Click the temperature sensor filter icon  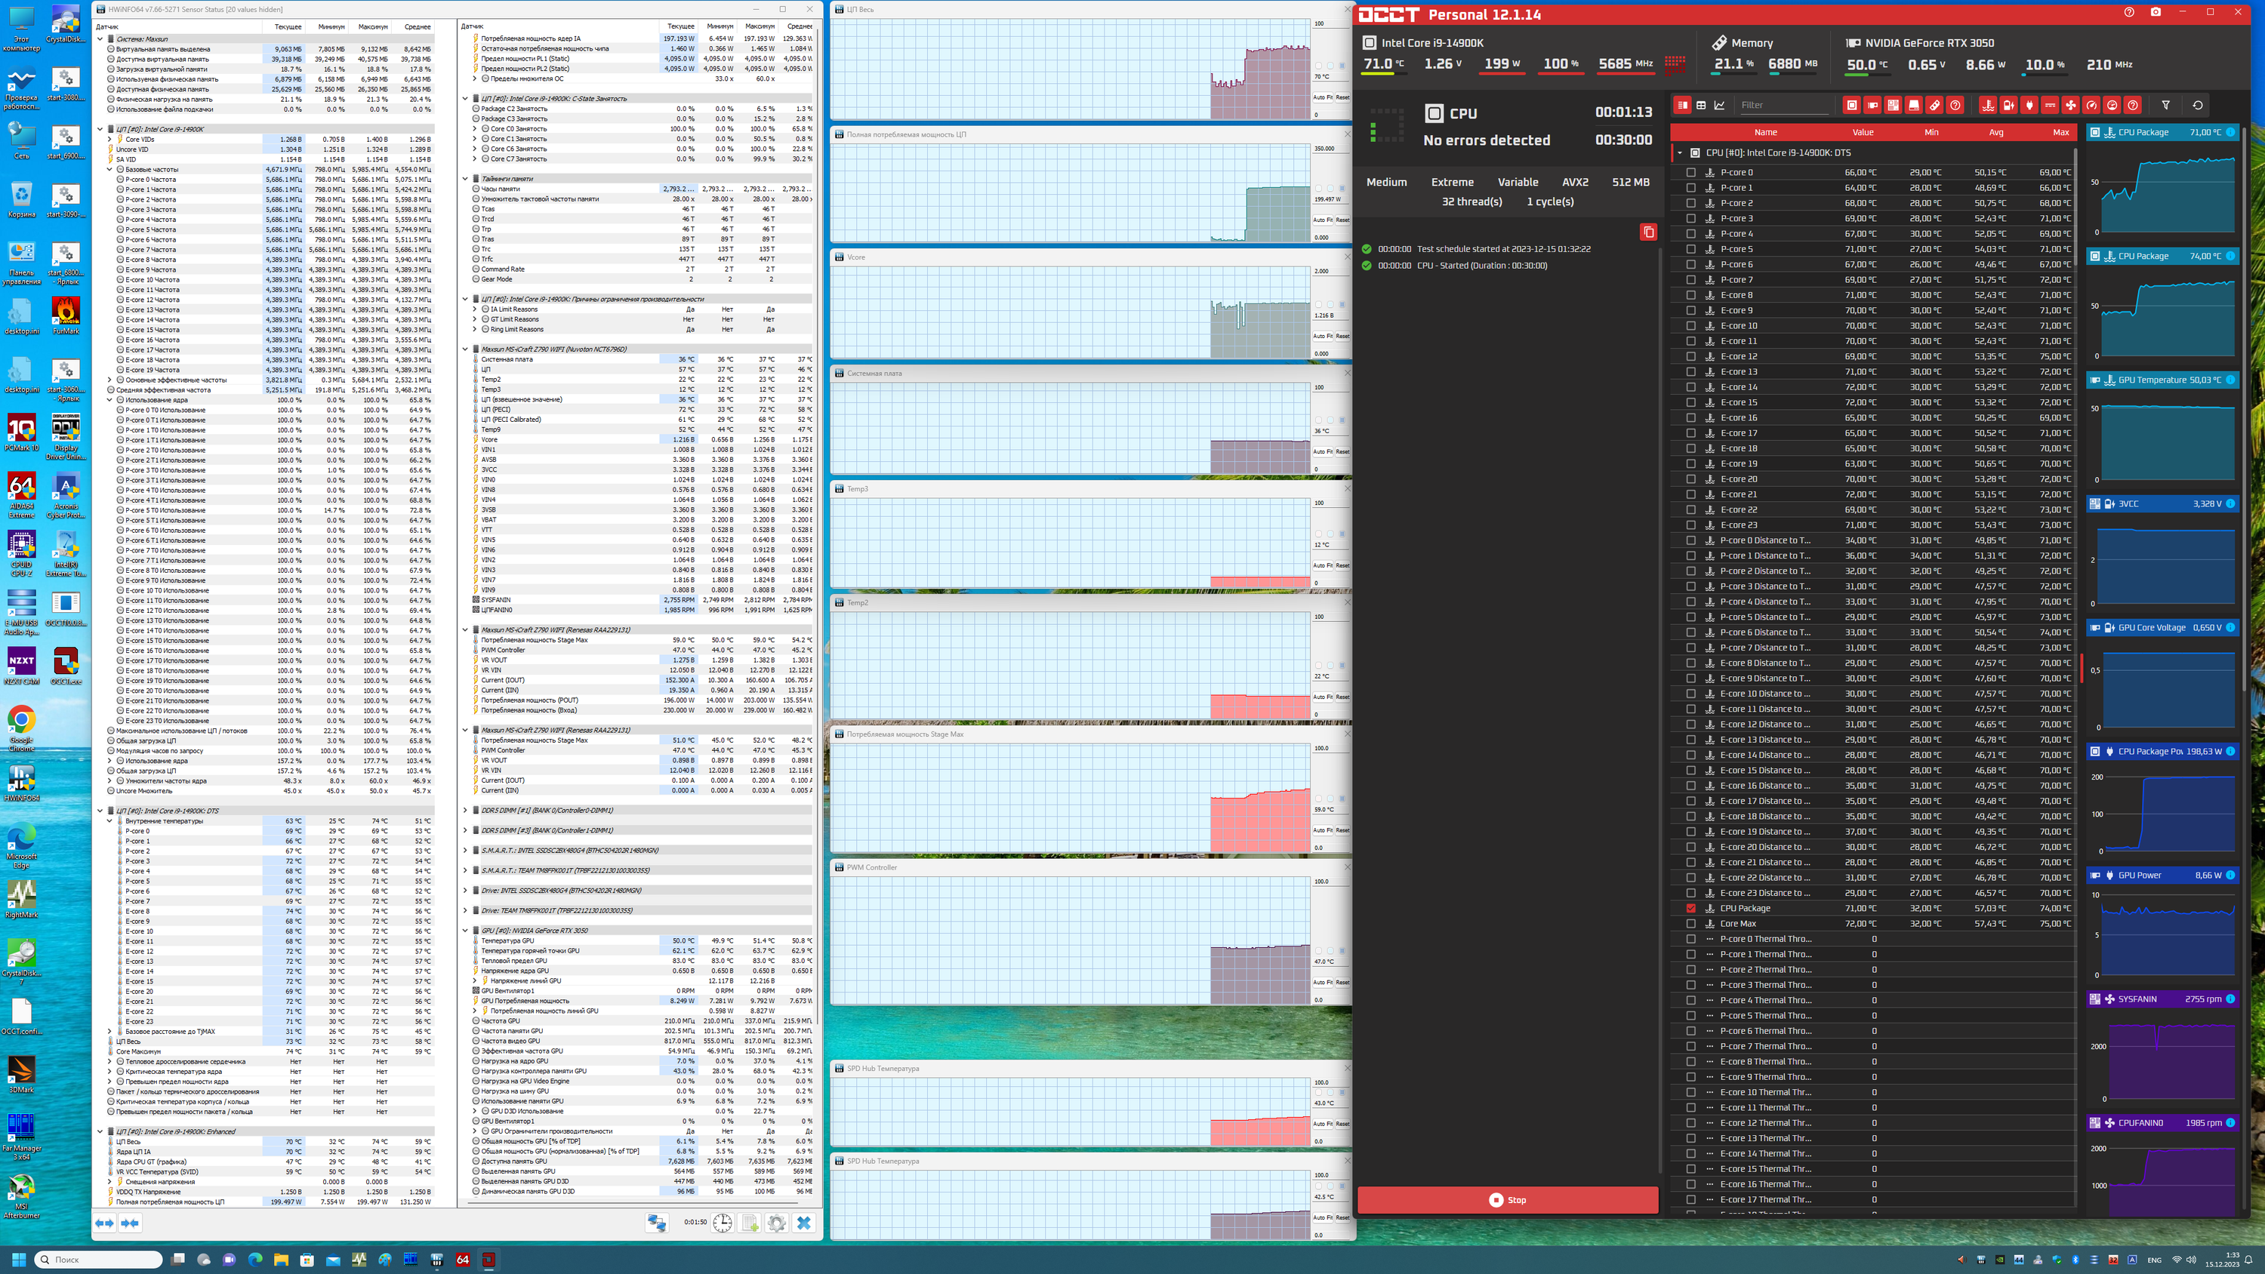tap(1987, 106)
